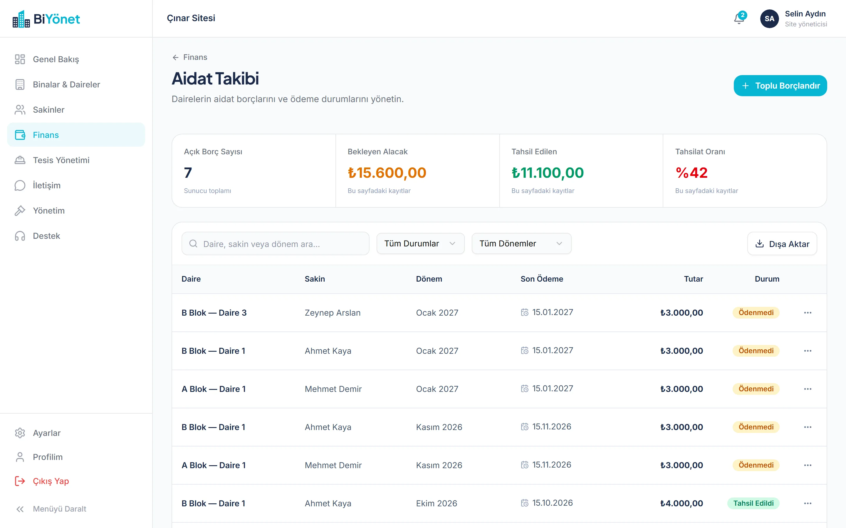
Task: Go to the Yönetim page
Action: (76, 211)
